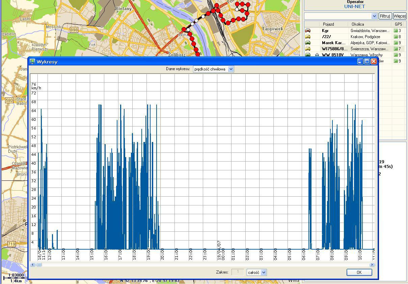The height and width of the screenshot is (284, 408).
Task: Click the chart scrollbar left arrow
Action: [x=33, y=265]
